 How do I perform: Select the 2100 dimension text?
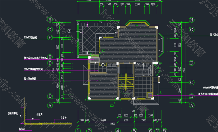coord(179,69)
